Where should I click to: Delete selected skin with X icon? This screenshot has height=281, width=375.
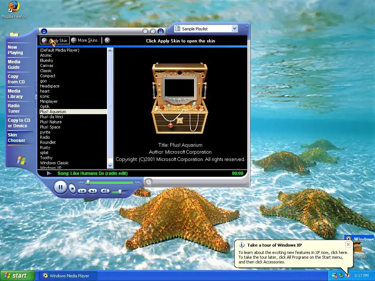click(107, 40)
